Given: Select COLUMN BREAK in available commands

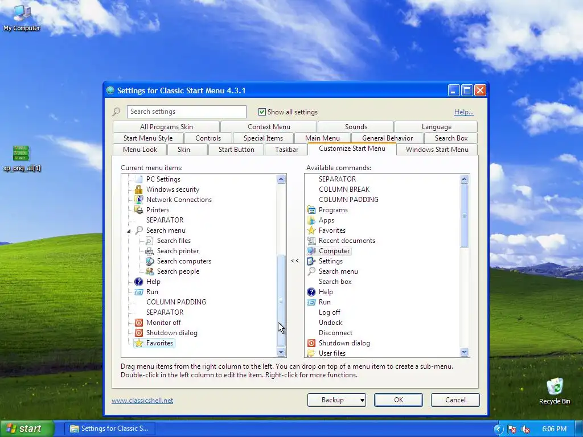Looking at the screenshot, I should (x=344, y=189).
